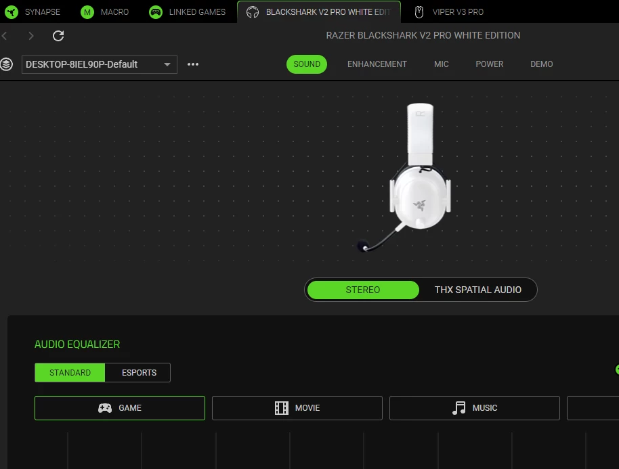Image resolution: width=619 pixels, height=469 pixels.
Task: Switch to the VIPER V3 PRO tab
Action: point(449,12)
